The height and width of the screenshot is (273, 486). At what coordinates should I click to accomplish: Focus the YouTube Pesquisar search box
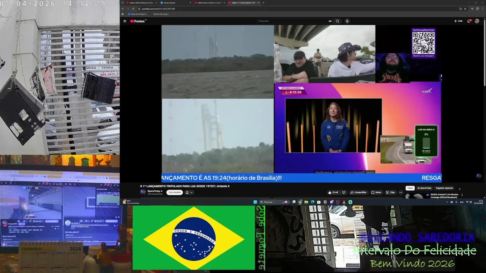tap(292, 21)
